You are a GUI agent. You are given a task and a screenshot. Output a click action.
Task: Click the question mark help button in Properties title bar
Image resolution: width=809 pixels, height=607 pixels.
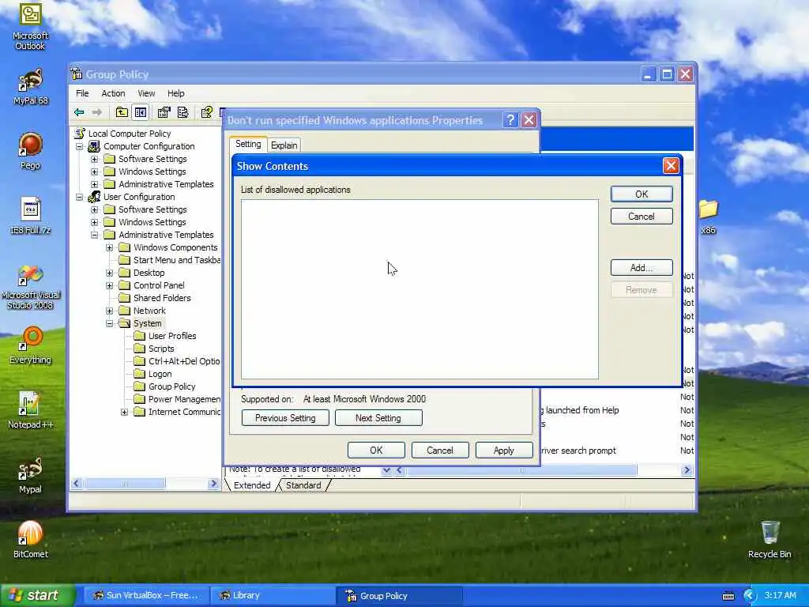point(510,120)
